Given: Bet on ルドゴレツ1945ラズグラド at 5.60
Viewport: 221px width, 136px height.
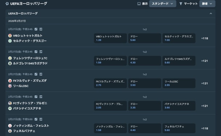Looking at the screenshot, I should click(179, 61).
